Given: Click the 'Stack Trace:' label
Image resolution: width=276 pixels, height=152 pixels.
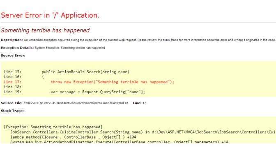Looking at the screenshot, I should (x=12, y=111).
